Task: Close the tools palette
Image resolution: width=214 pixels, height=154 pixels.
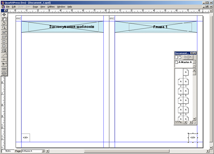Action: click(x=5, y=11)
